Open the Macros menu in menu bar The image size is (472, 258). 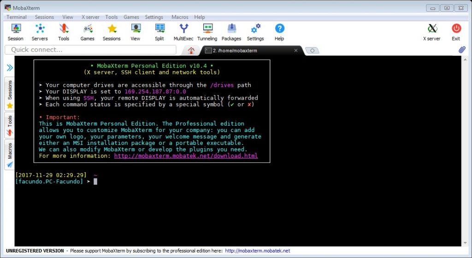click(180, 17)
